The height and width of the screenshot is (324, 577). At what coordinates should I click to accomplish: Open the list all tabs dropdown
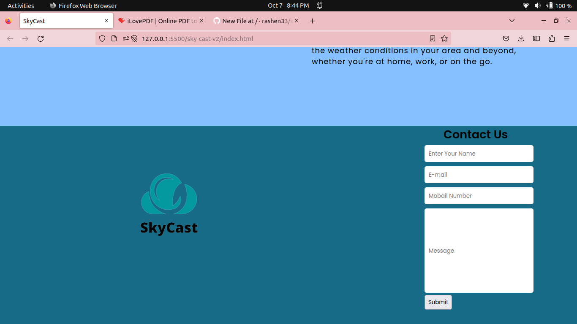click(512, 20)
